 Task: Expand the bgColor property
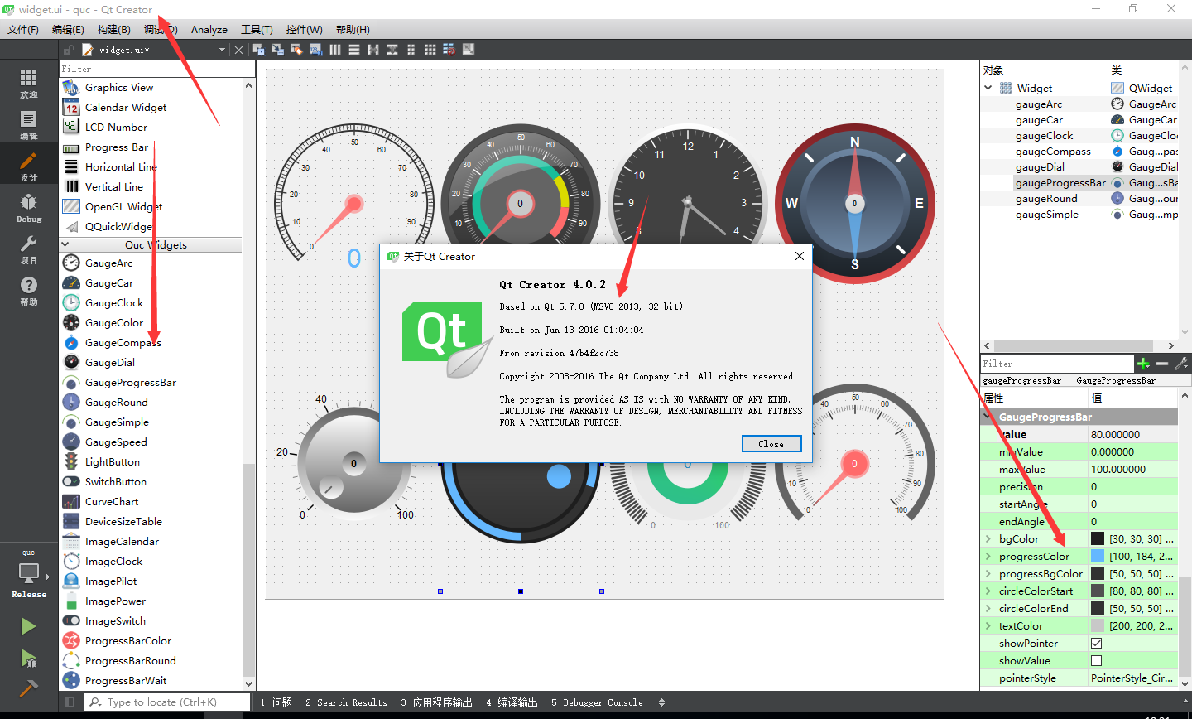click(x=988, y=538)
